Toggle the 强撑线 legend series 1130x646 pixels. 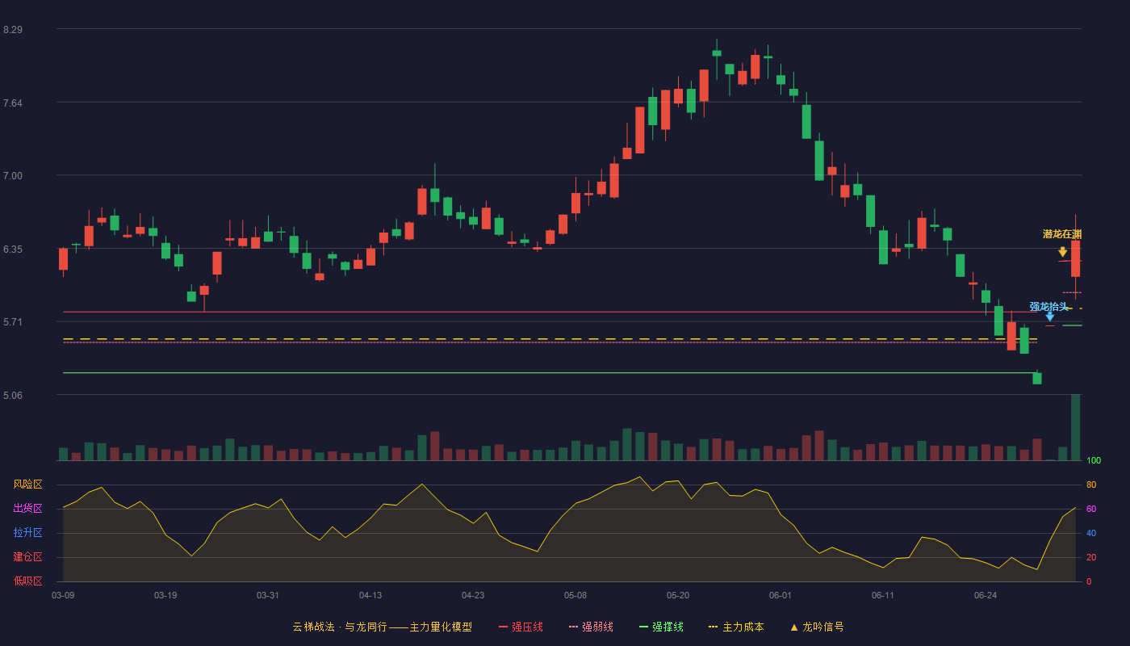[x=661, y=627]
